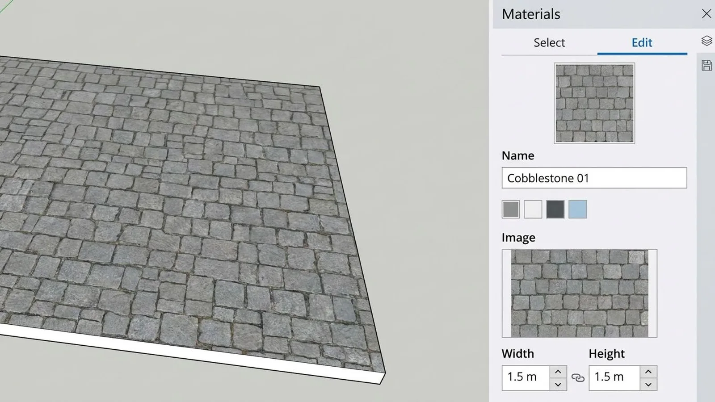715x402 pixels.
Task: Click the Materials panel title
Action: pyautogui.click(x=531, y=14)
